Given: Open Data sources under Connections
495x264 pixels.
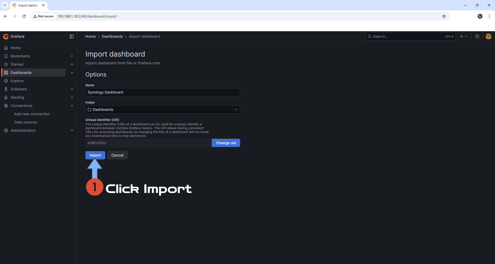Looking at the screenshot, I should (x=26, y=122).
